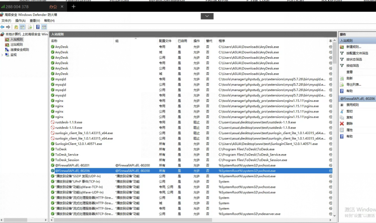
Task: Toggle the action pane toolbar icon
Action: pos(44,27)
